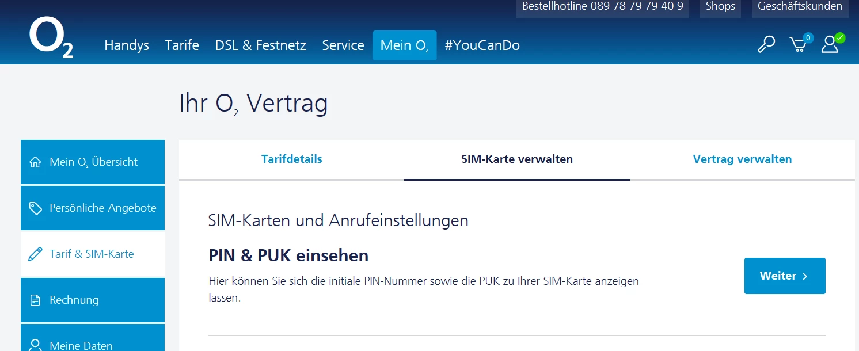The width and height of the screenshot is (859, 351).
Task: Open the #YouCanDo menu item
Action: click(x=482, y=45)
